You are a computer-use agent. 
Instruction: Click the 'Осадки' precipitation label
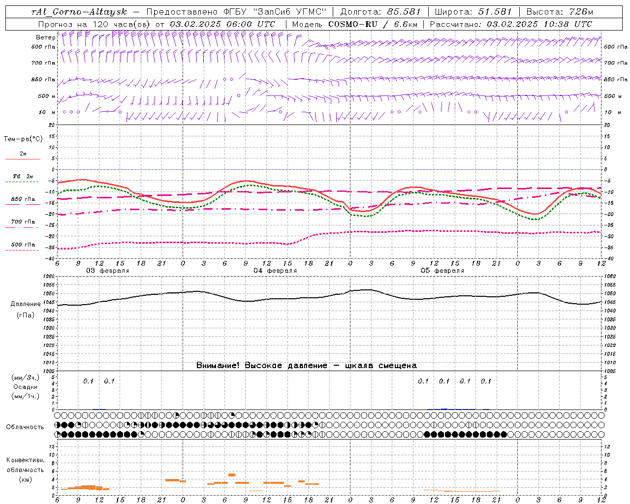point(26,387)
